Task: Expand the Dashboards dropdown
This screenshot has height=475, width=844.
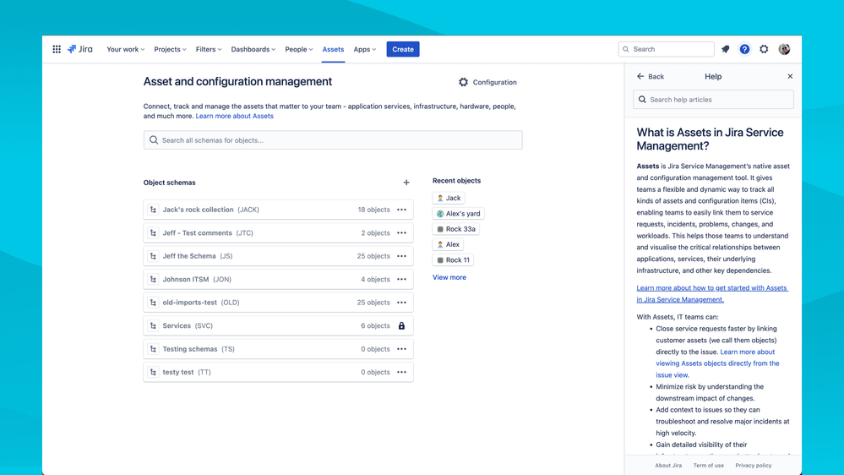Action: coord(253,49)
